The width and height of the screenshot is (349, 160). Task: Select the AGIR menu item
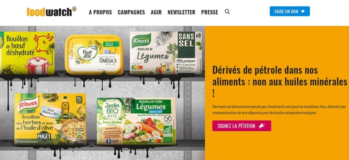156,12
